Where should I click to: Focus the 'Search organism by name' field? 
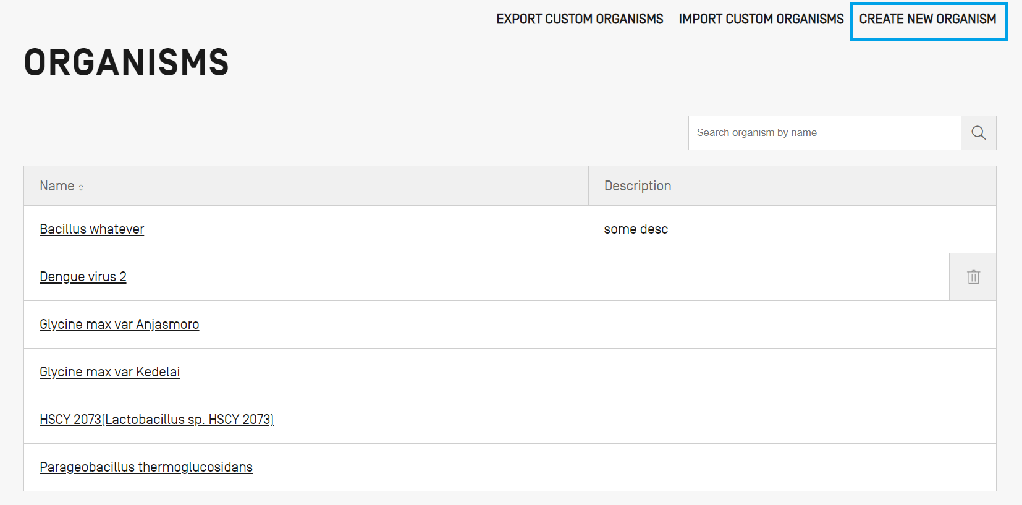point(824,133)
